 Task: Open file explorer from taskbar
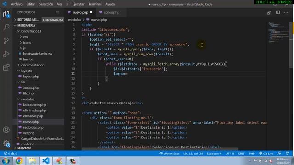pos(33,161)
